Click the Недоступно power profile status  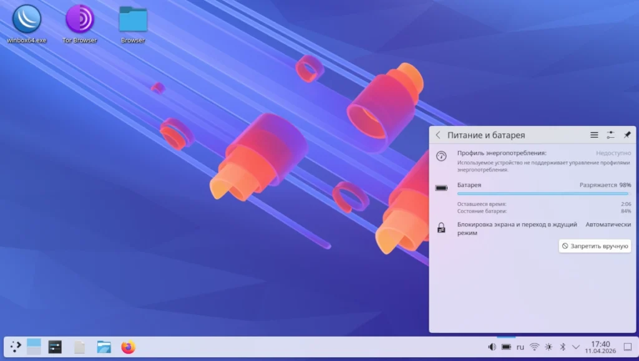[613, 153]
